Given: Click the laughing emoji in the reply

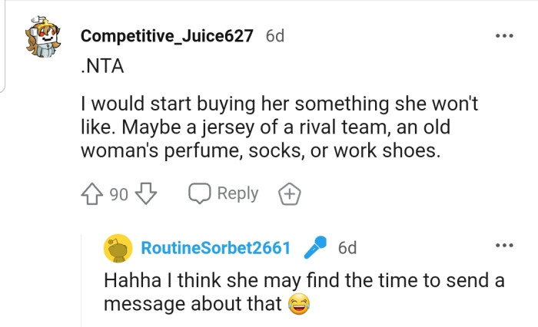Looking at the screenshot, I should pos(297,304).
